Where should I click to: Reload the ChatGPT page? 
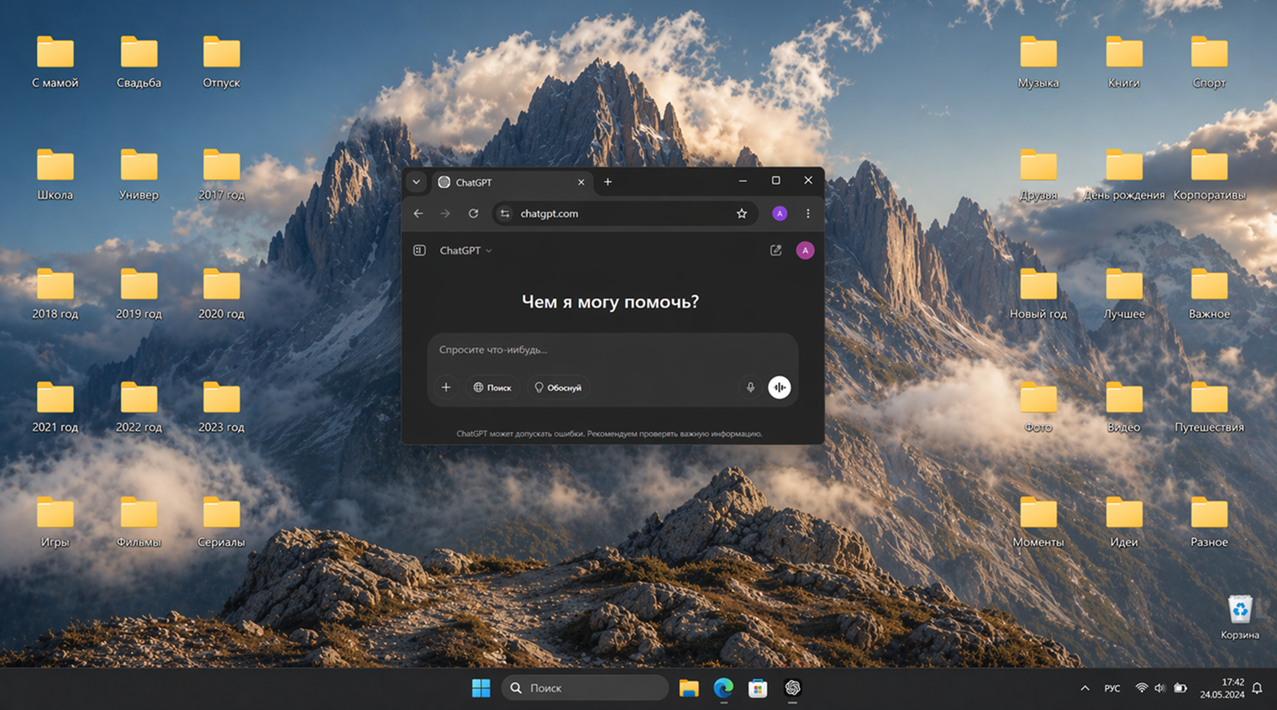[473, 213]
